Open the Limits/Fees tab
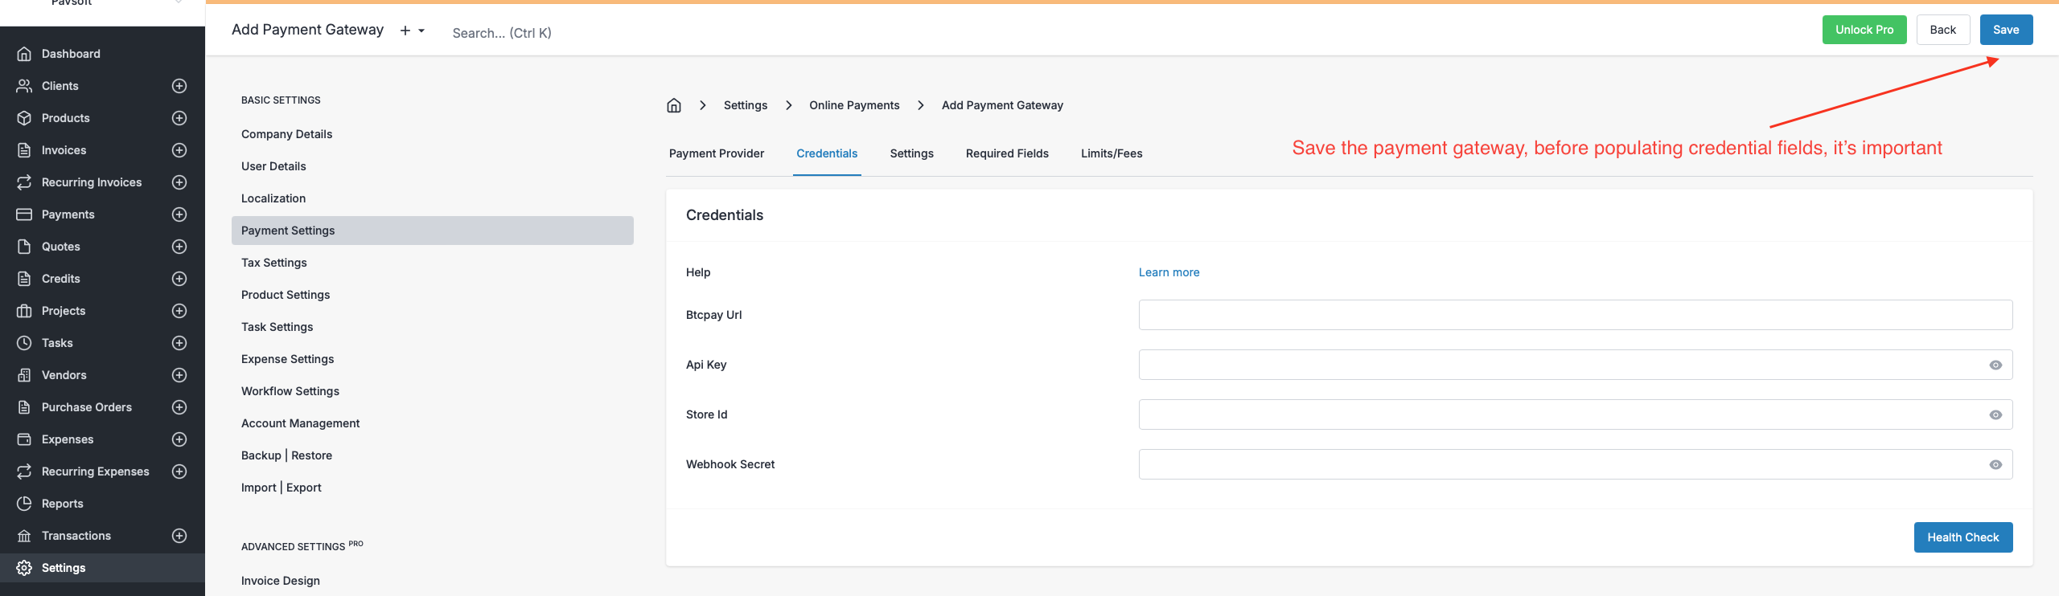 pos(1112,153)
